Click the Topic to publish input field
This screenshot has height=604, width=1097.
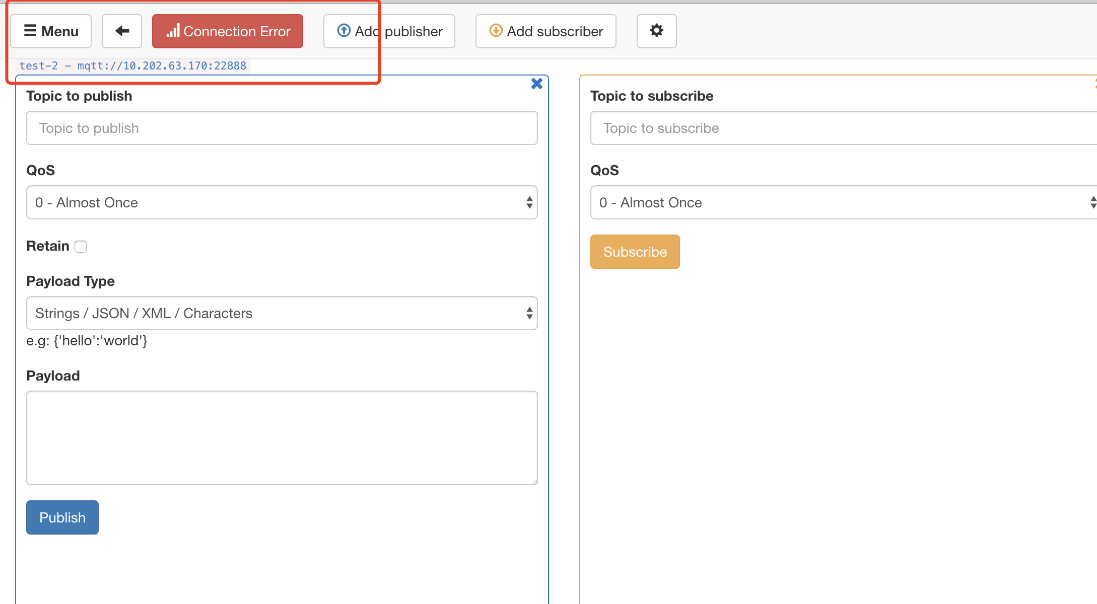click(x=282, y=128)
